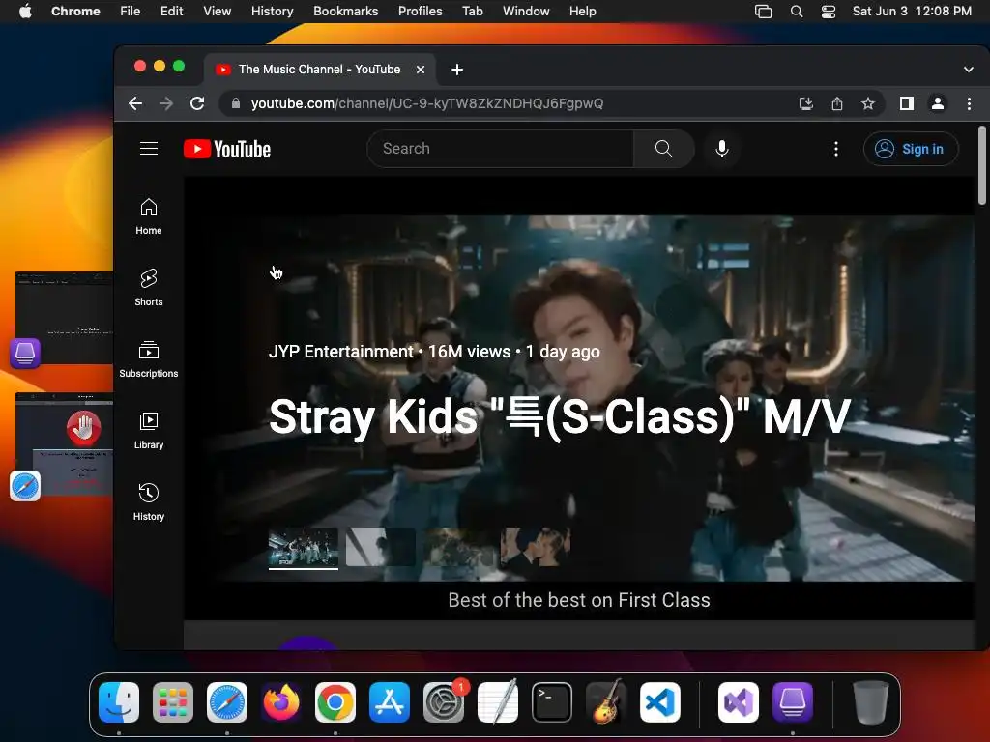Click the date and time in the menu bar
990x742 pixels.
coord(912,11)
